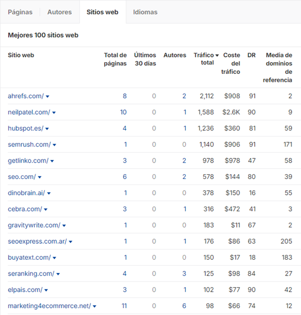Expand the ahrefs.com/ dropdown arrow

47,97
